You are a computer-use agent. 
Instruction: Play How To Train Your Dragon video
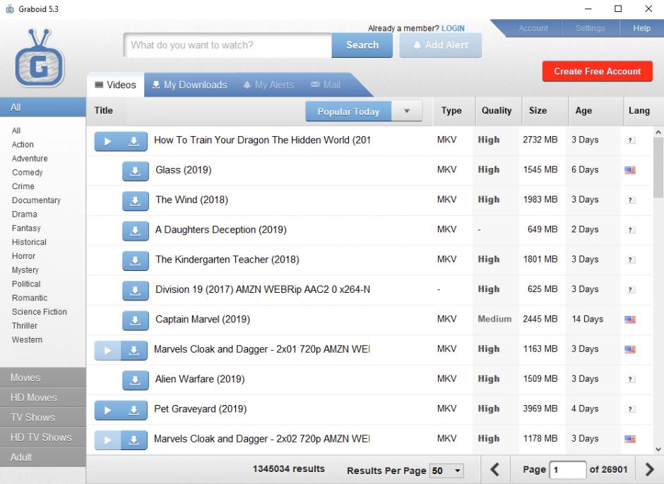(x=107, y=141)
